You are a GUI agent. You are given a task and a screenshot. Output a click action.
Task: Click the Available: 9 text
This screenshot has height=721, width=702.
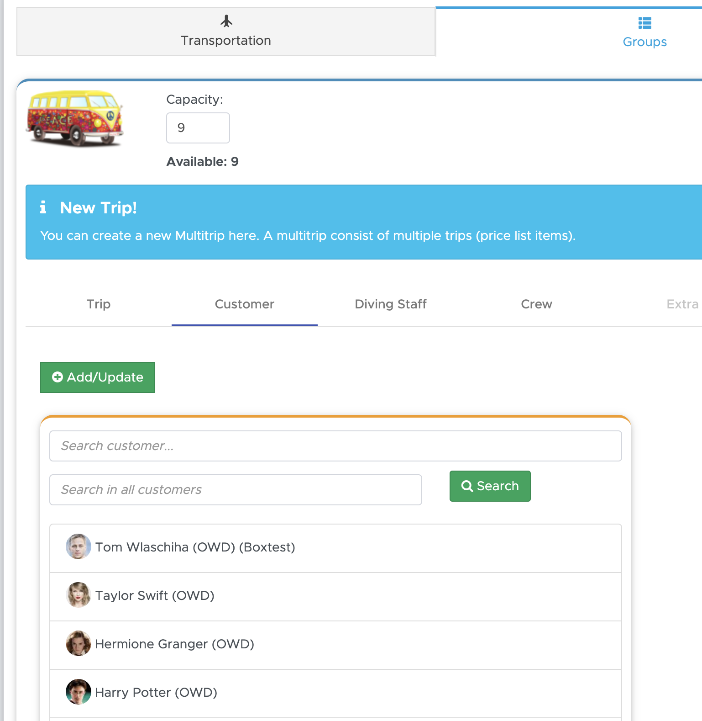(x=203, y=162)
